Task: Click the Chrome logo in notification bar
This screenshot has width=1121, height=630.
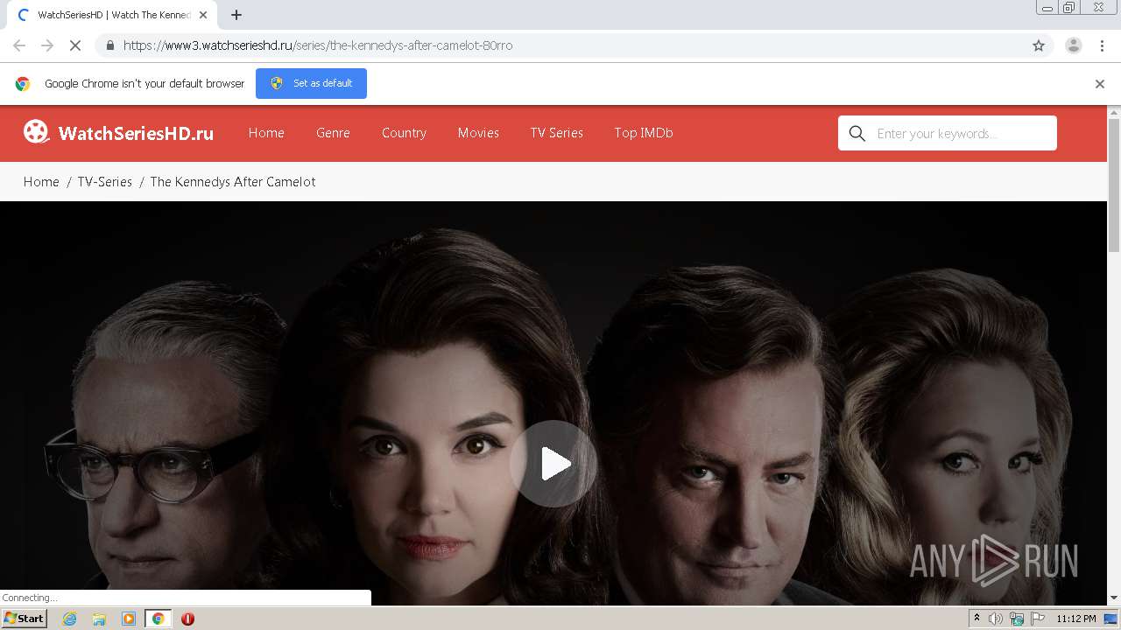Action: pyautogui.click(x=23, y=83)
